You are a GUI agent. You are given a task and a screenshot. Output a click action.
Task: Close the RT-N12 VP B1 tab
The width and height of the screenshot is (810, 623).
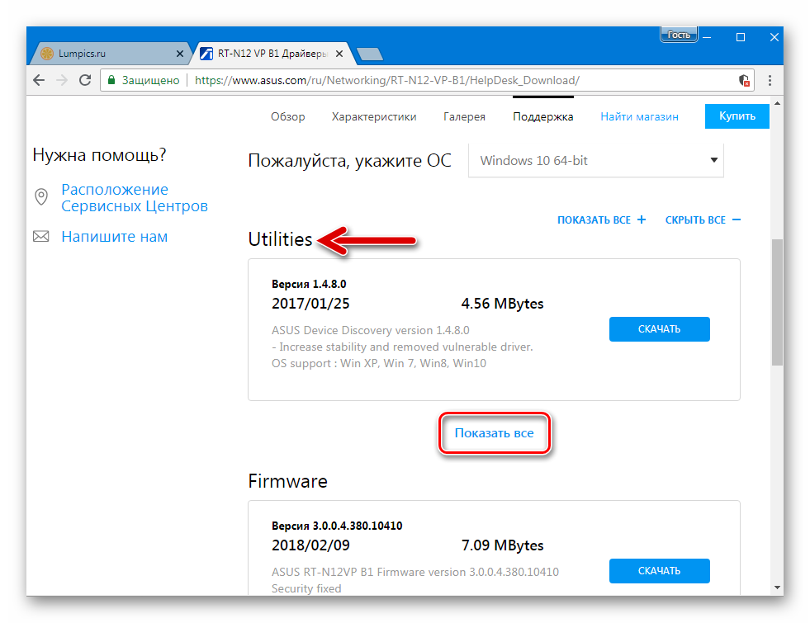(x=339, y=54)
